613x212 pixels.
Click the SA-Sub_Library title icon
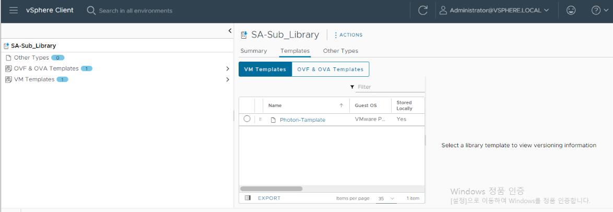click(x=244, y=35)
